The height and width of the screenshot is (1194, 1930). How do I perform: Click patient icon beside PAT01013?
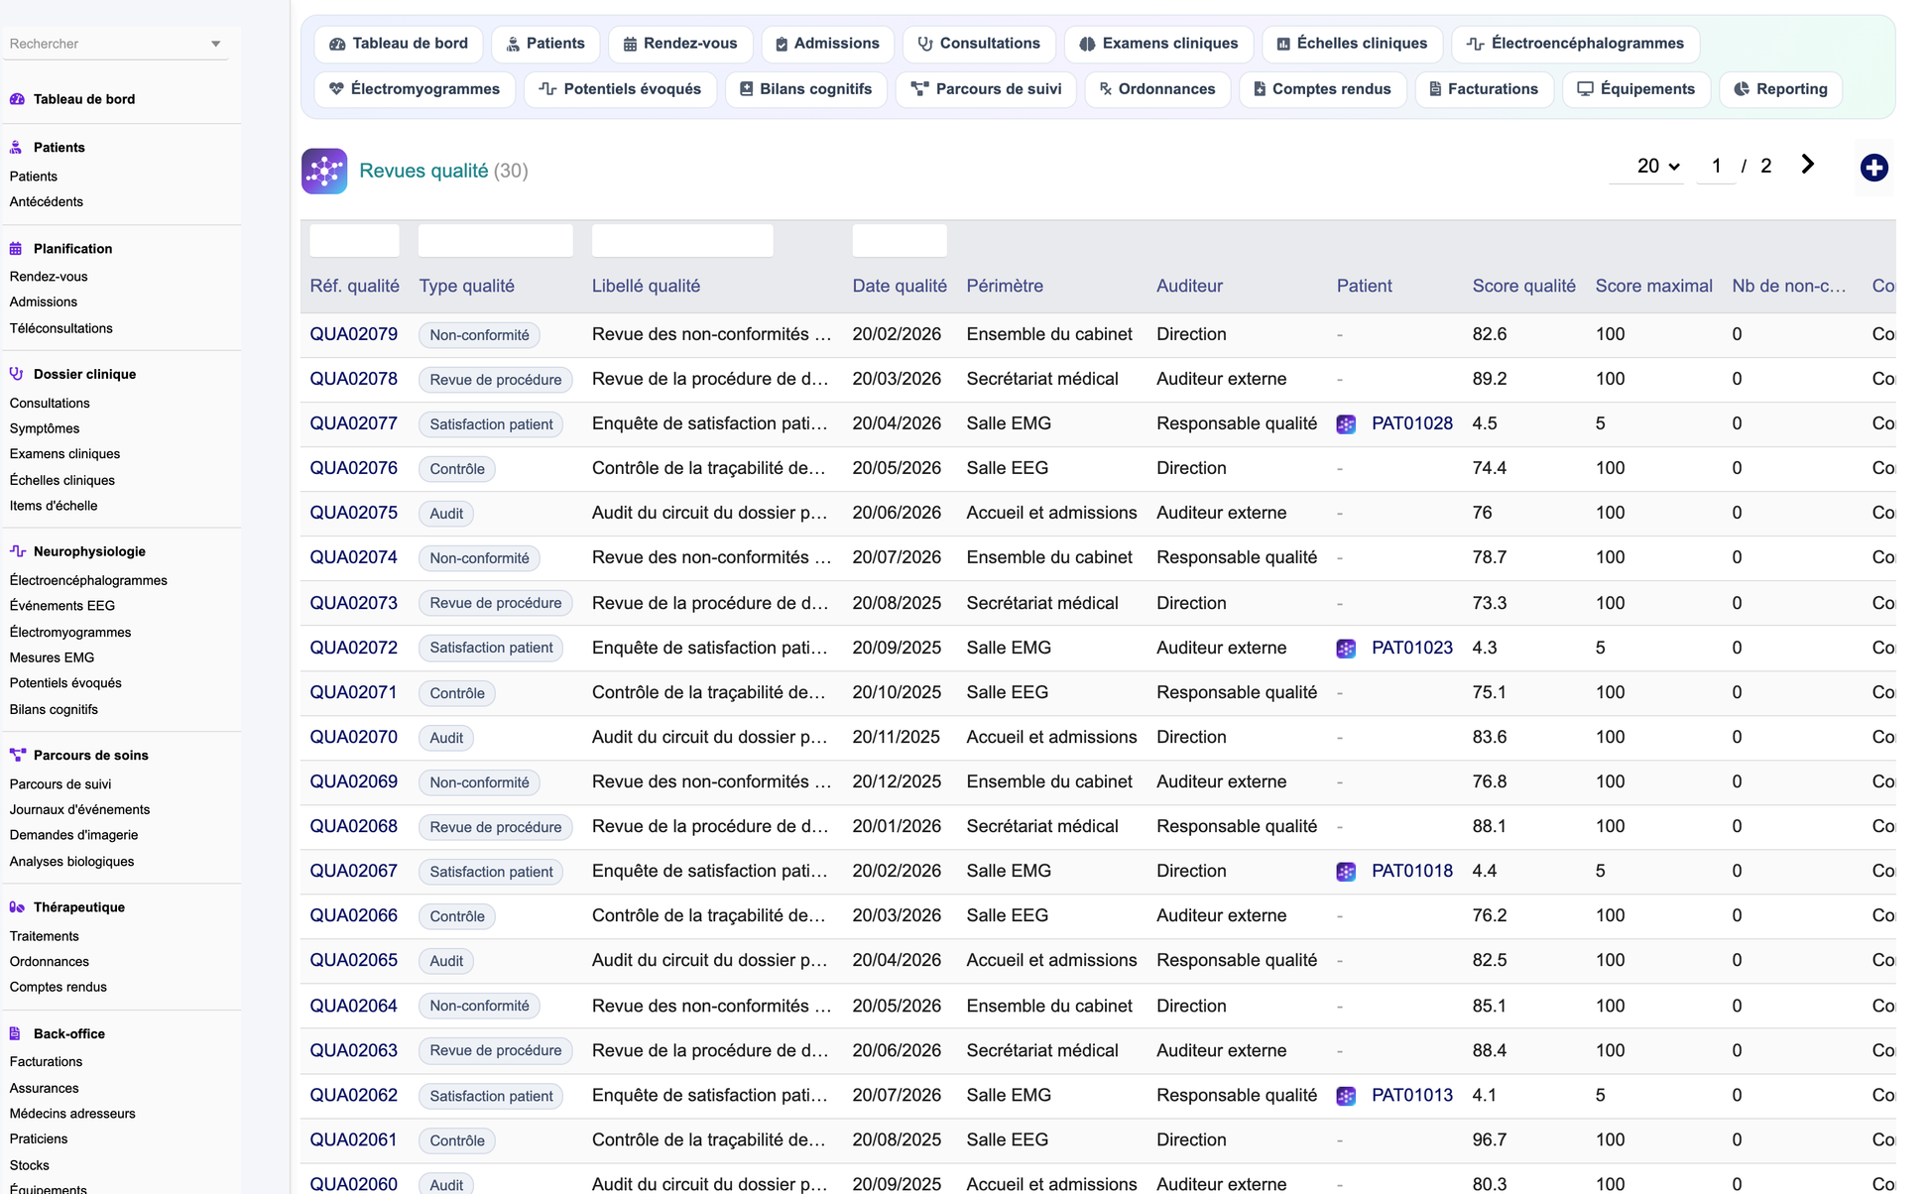[1346, 1096]
